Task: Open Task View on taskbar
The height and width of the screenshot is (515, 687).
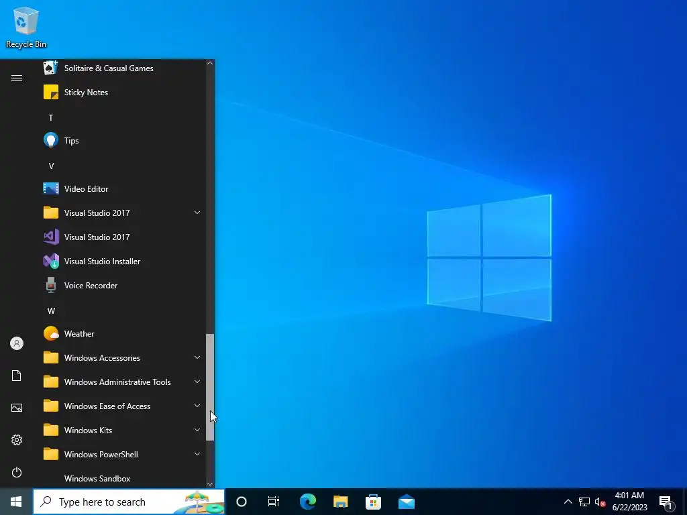Action: pos(274,502)
